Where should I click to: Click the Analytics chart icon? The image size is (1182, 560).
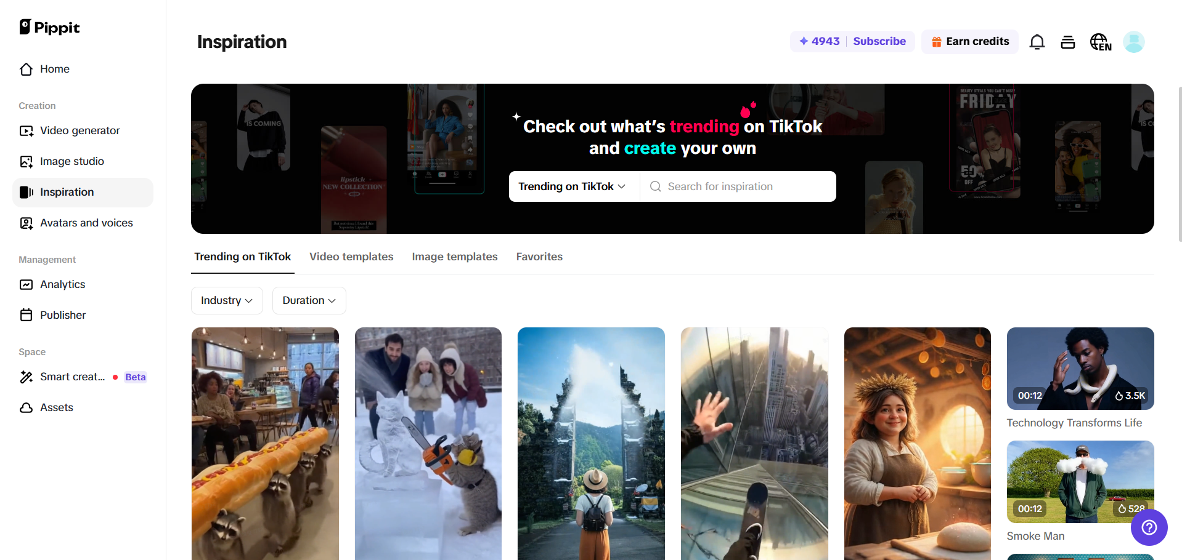click(x=26, y=284)
